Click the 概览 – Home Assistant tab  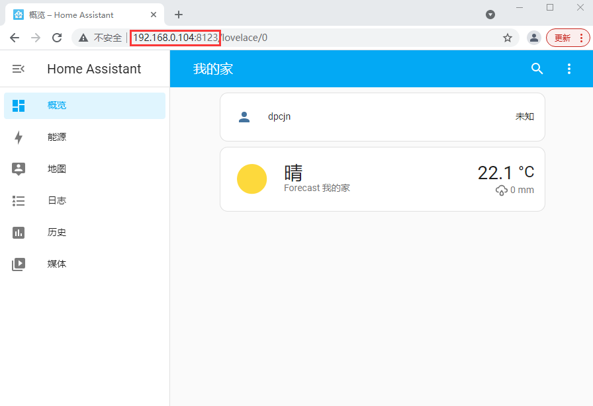[85, 15]
